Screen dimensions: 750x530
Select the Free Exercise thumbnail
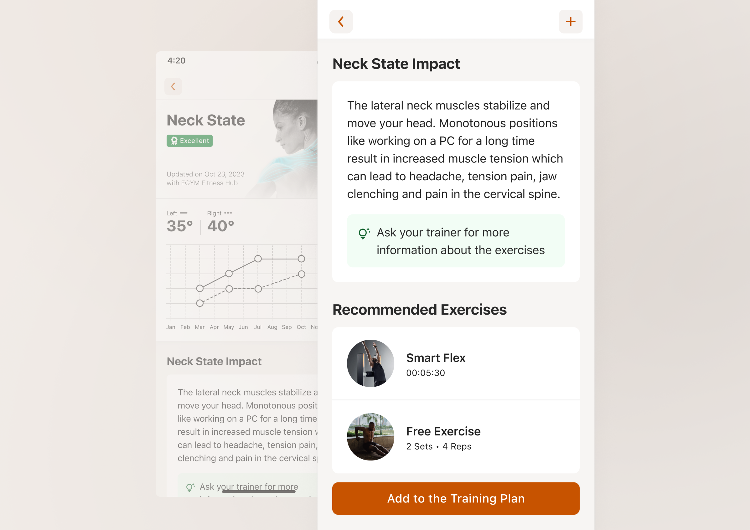point(370,437)
